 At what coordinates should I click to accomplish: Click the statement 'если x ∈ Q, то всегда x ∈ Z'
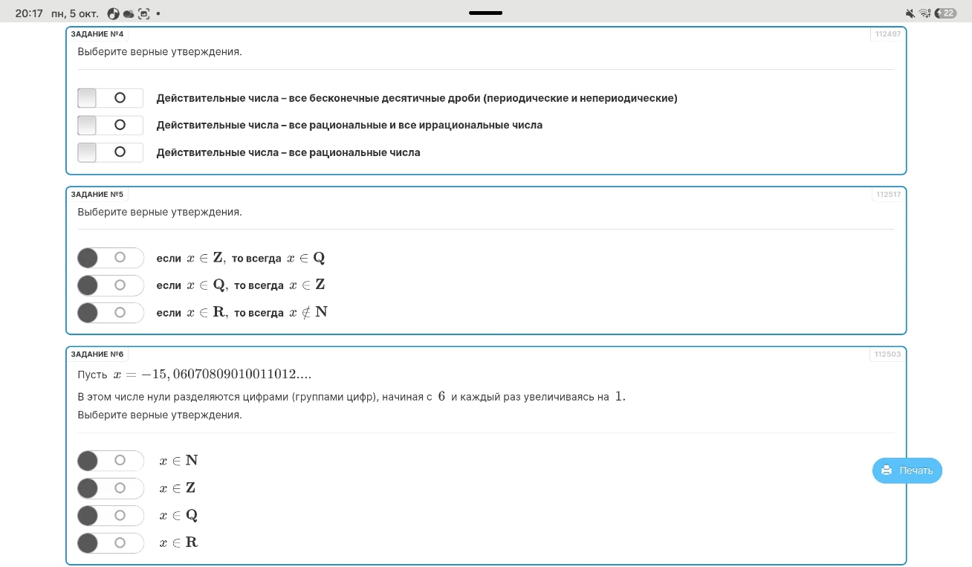tap(241, 285)
